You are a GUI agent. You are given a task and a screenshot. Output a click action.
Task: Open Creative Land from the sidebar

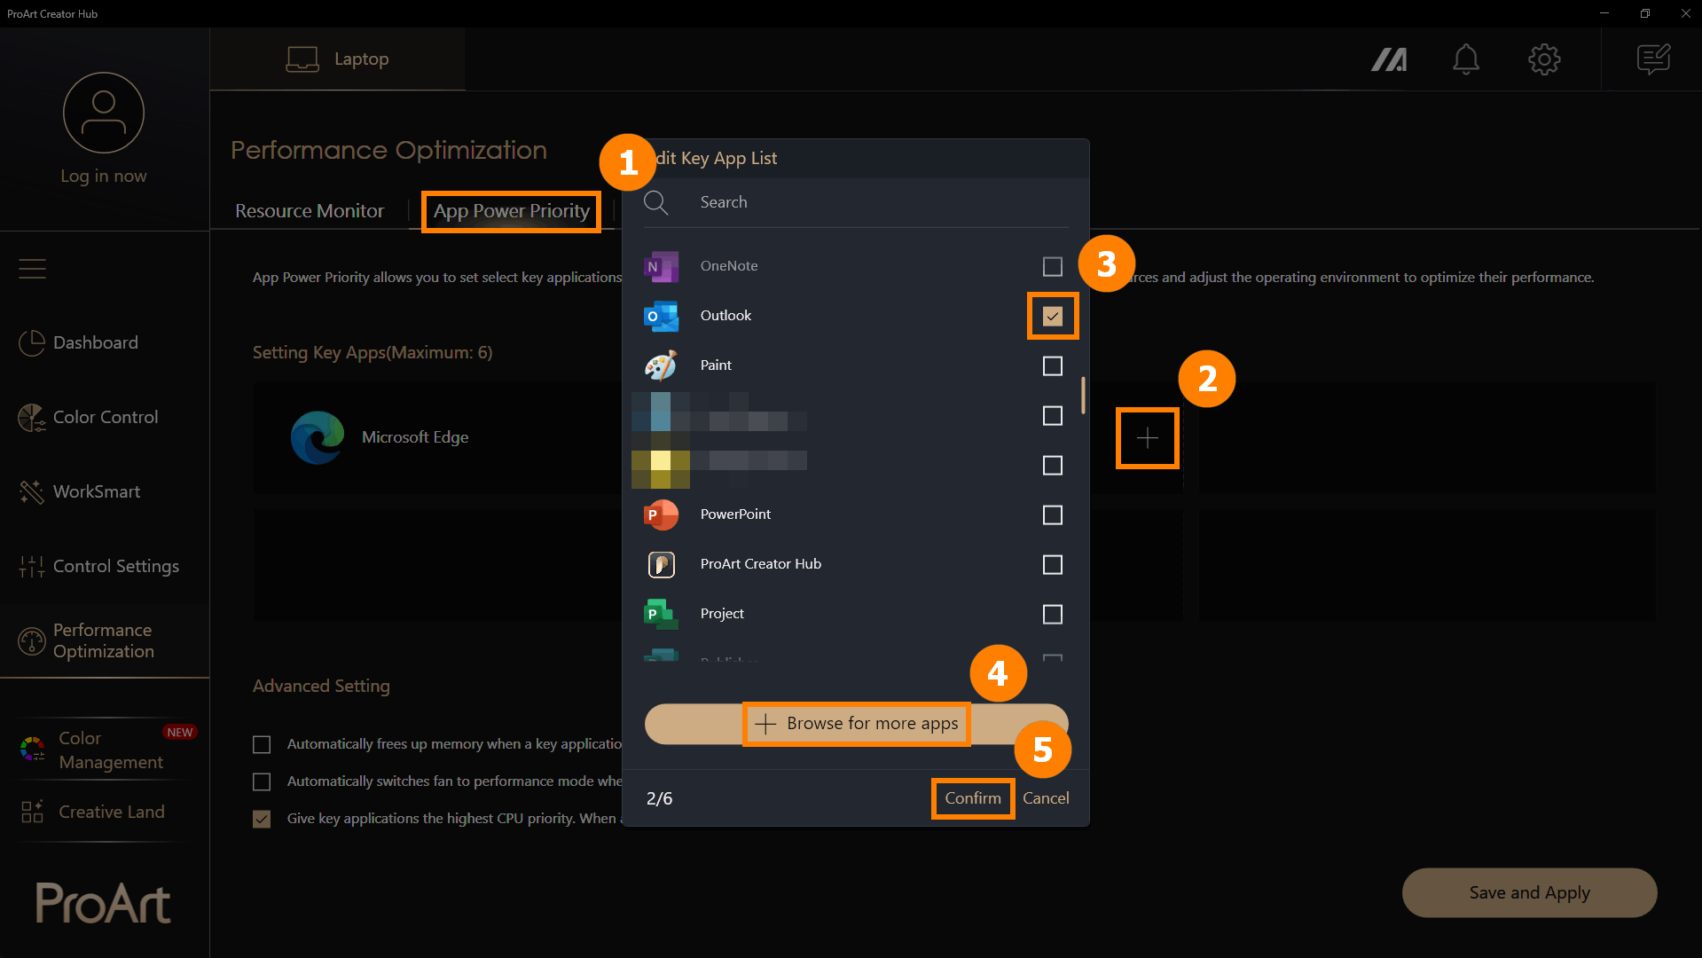pyautogui.click(x=105, y=812)
